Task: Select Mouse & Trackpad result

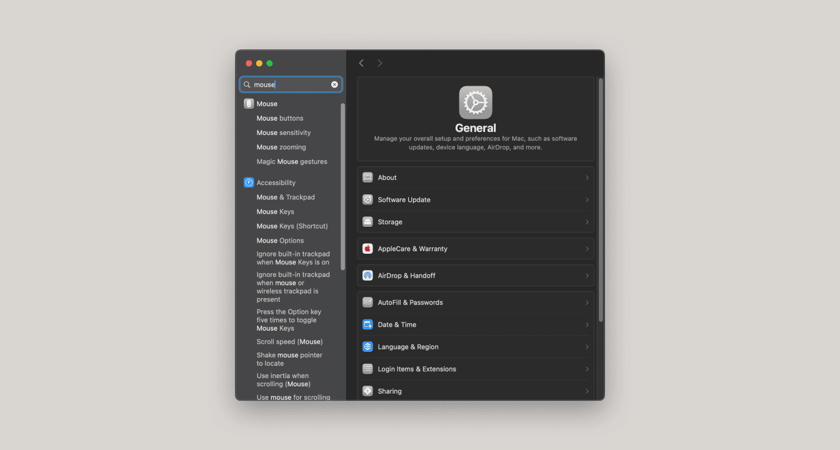Action: pyautogui.click(x=286, y=197)
